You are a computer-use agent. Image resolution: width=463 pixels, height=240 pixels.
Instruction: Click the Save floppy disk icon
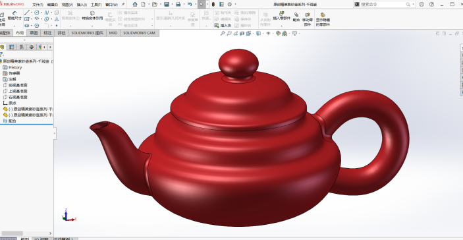[167, 4]
